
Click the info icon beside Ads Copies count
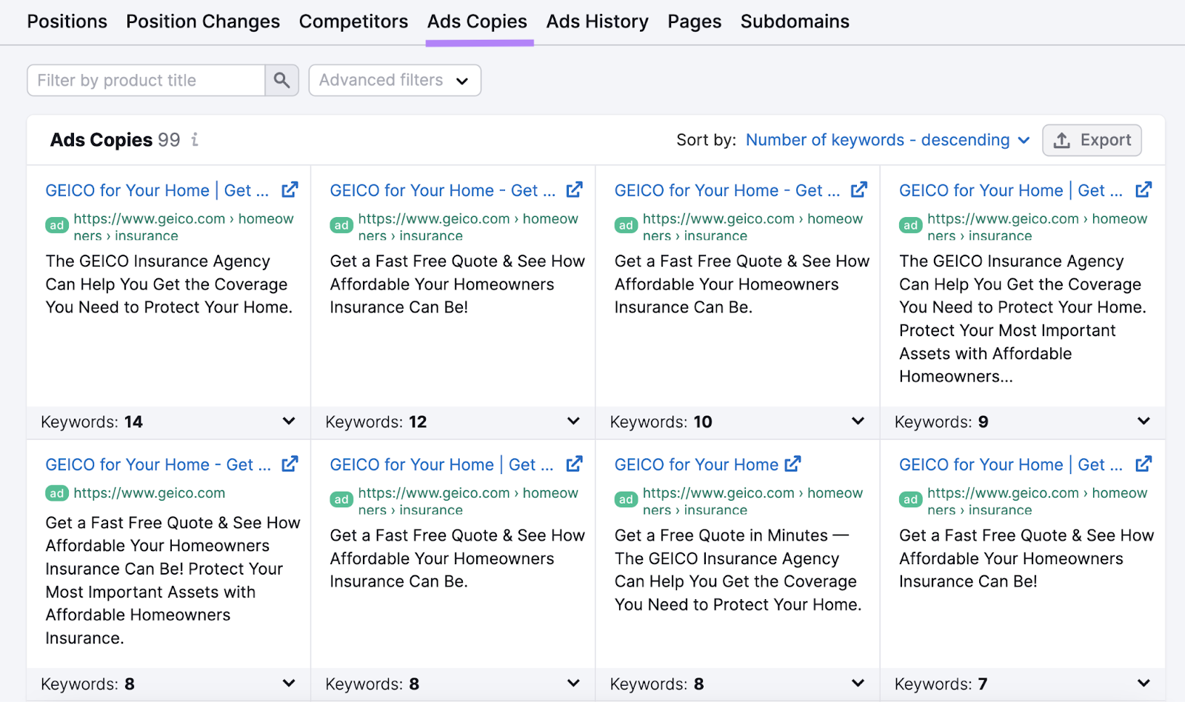point(195,140)
